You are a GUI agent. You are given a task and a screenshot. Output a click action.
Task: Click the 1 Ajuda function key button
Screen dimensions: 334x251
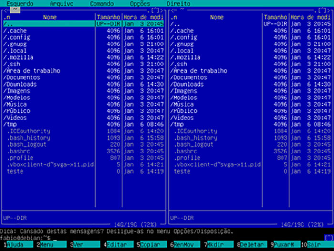pos(18,245)
